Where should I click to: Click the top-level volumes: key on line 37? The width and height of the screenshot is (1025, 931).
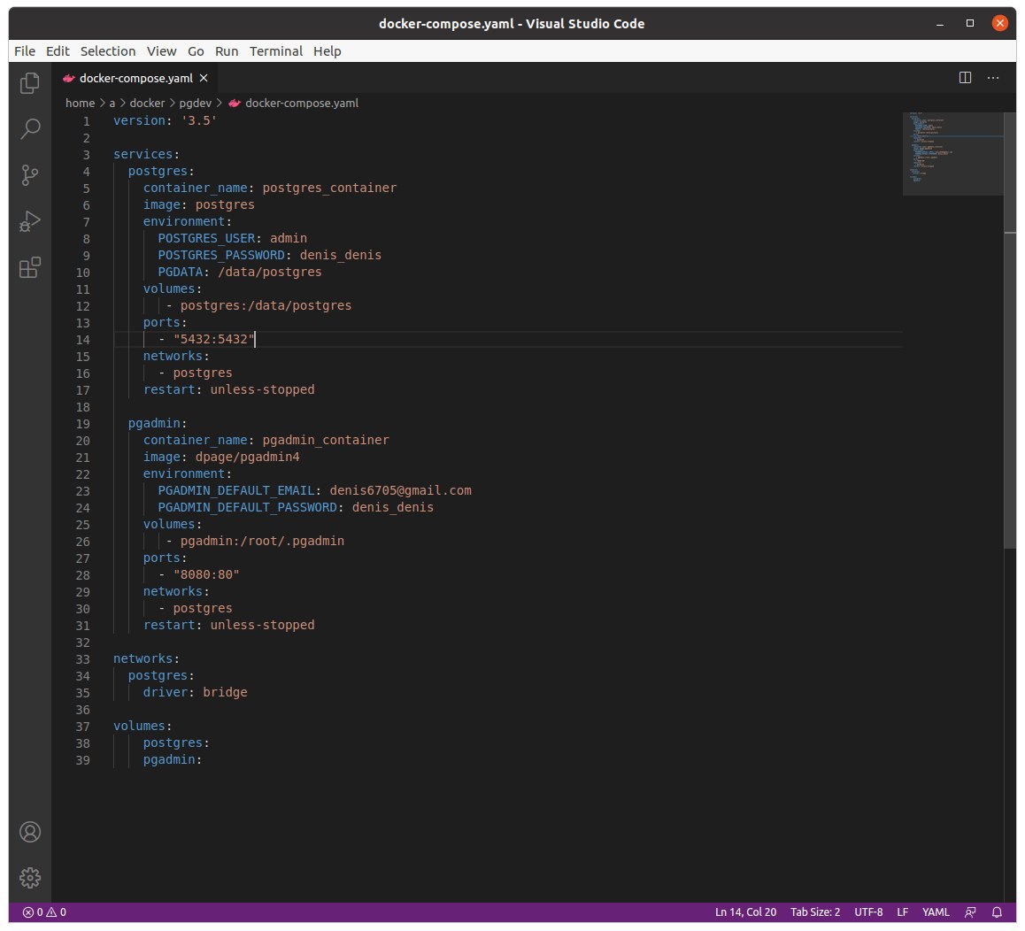[x=143, y=727]
